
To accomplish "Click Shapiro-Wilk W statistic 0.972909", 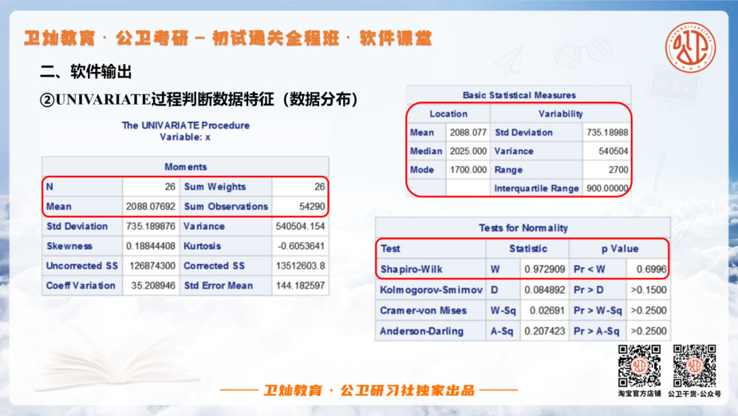I will pyautogui.click(x=544, y=269).
